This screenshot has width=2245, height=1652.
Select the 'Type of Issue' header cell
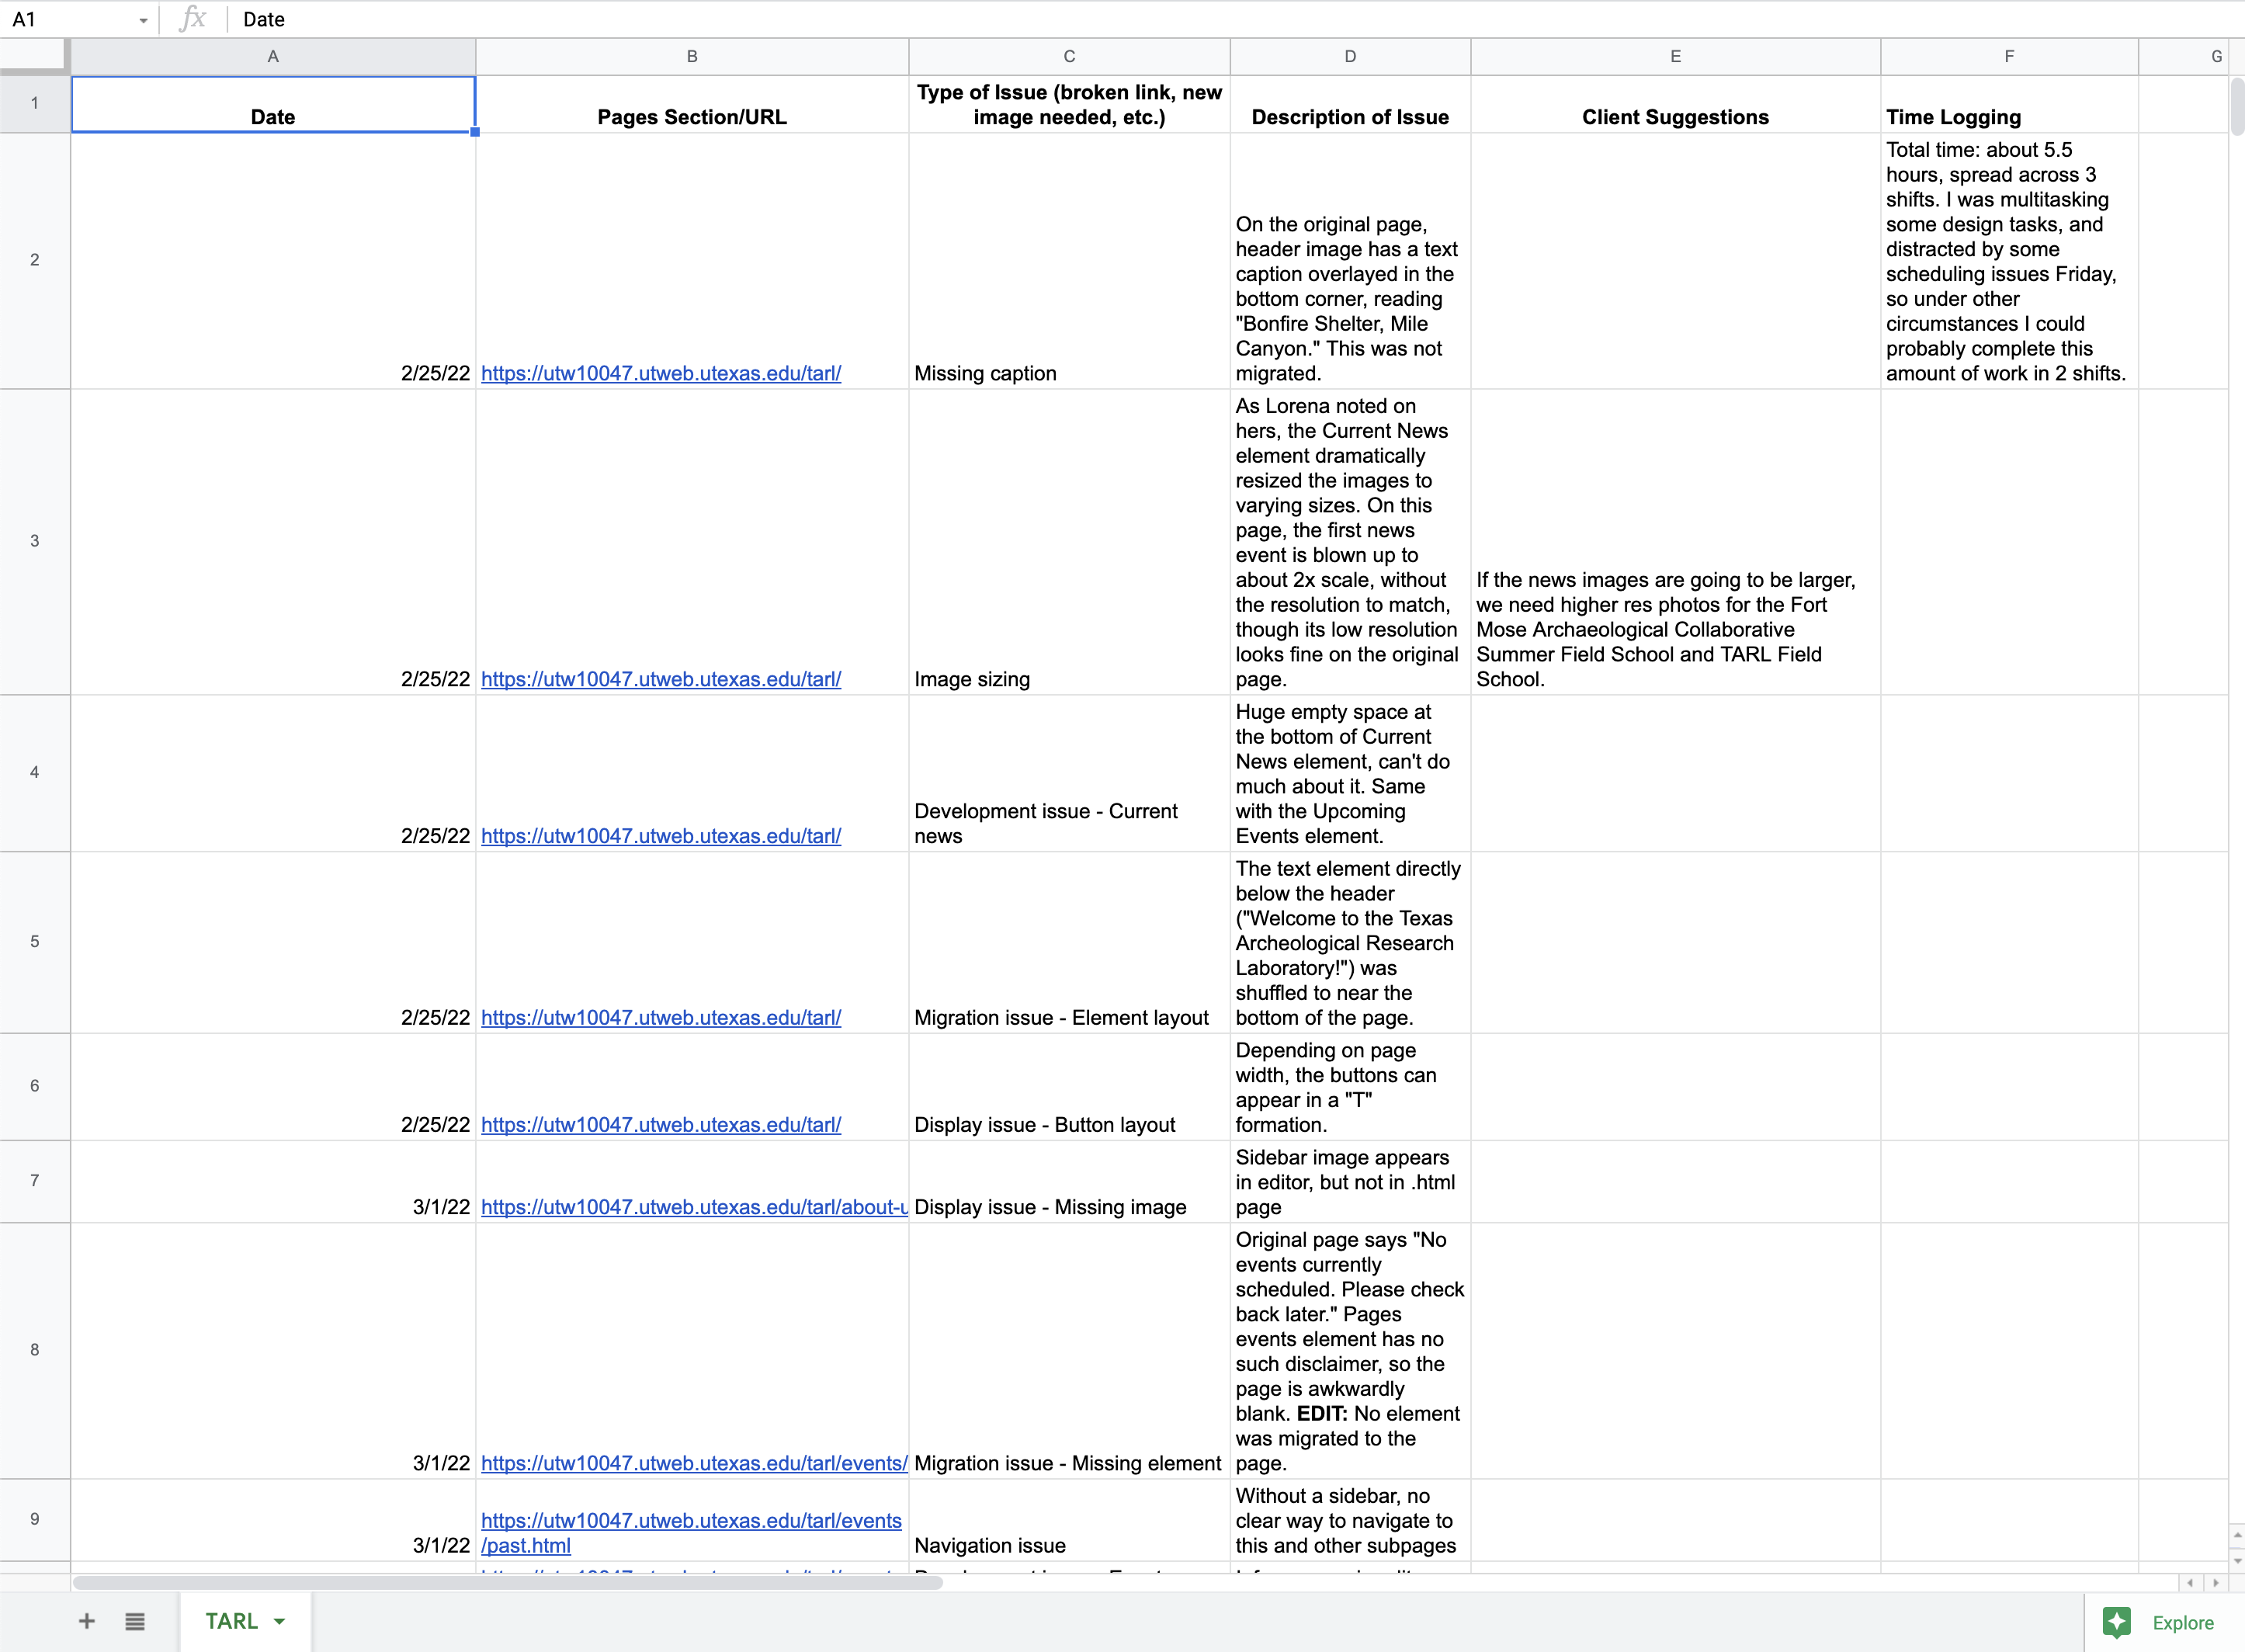(1069, 104)
